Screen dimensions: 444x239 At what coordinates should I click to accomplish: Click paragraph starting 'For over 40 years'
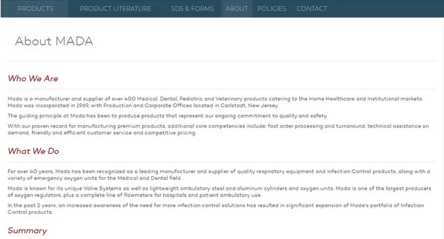219,175
